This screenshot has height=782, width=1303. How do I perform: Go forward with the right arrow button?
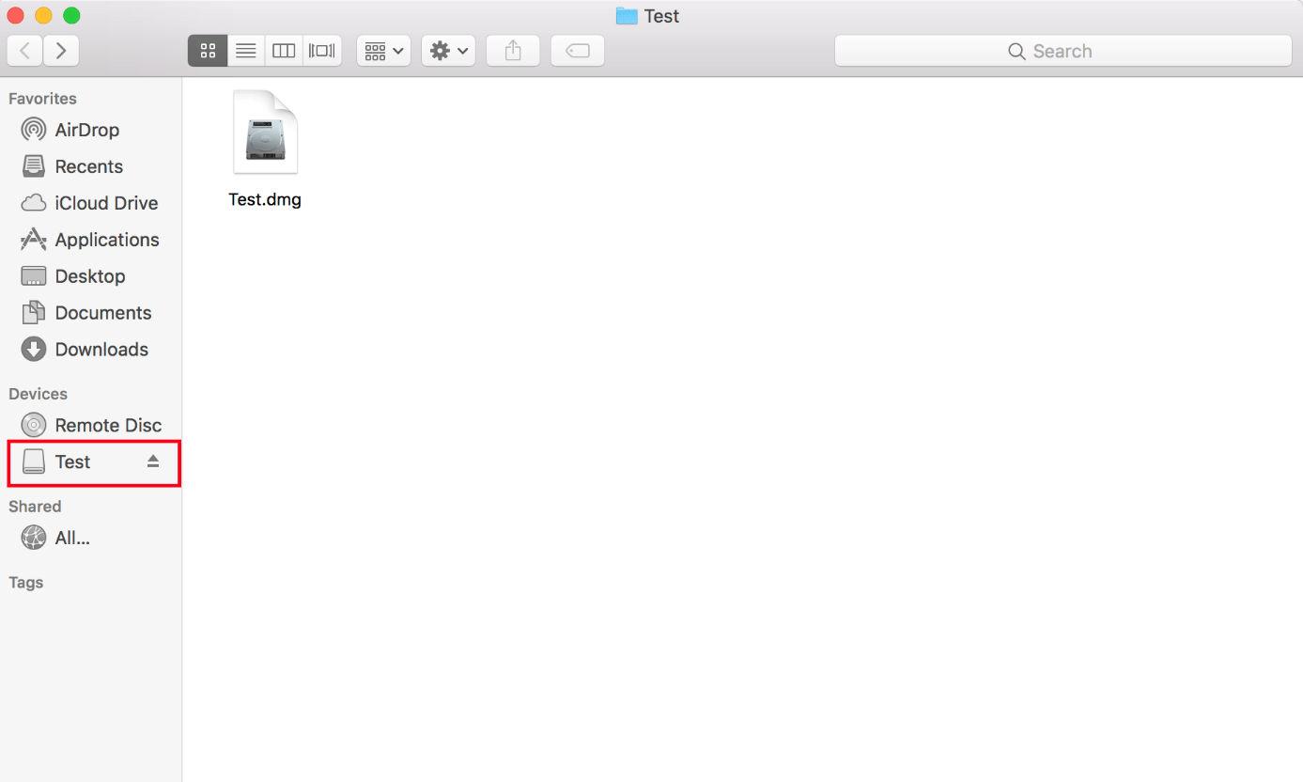point(61,51)
